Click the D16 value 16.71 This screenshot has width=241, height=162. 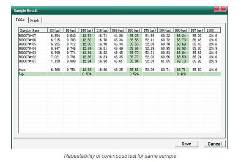(102, 36)
